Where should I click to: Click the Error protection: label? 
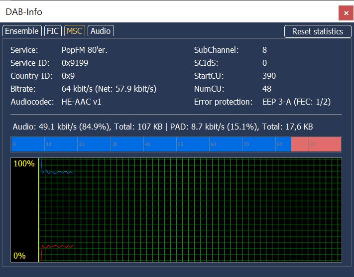click(223, 102)
